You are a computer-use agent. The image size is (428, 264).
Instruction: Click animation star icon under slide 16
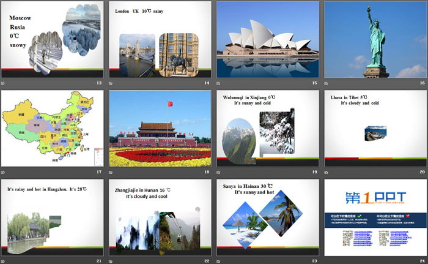point(326,83)
